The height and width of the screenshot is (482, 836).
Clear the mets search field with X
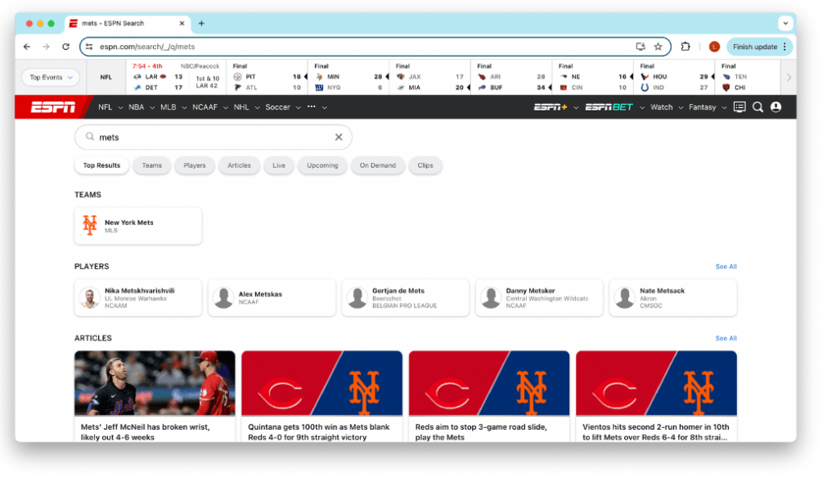click(339, 137)
